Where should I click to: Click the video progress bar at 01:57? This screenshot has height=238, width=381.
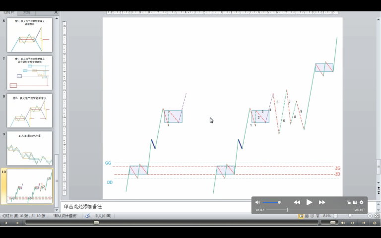click(287, 210)
